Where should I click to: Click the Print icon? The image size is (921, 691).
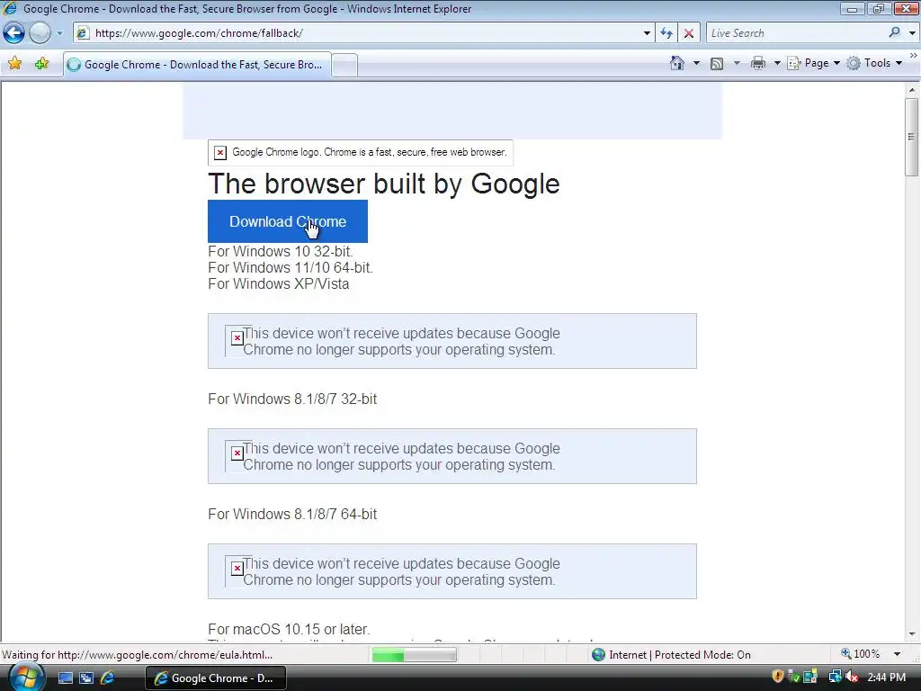click(758, 64)
